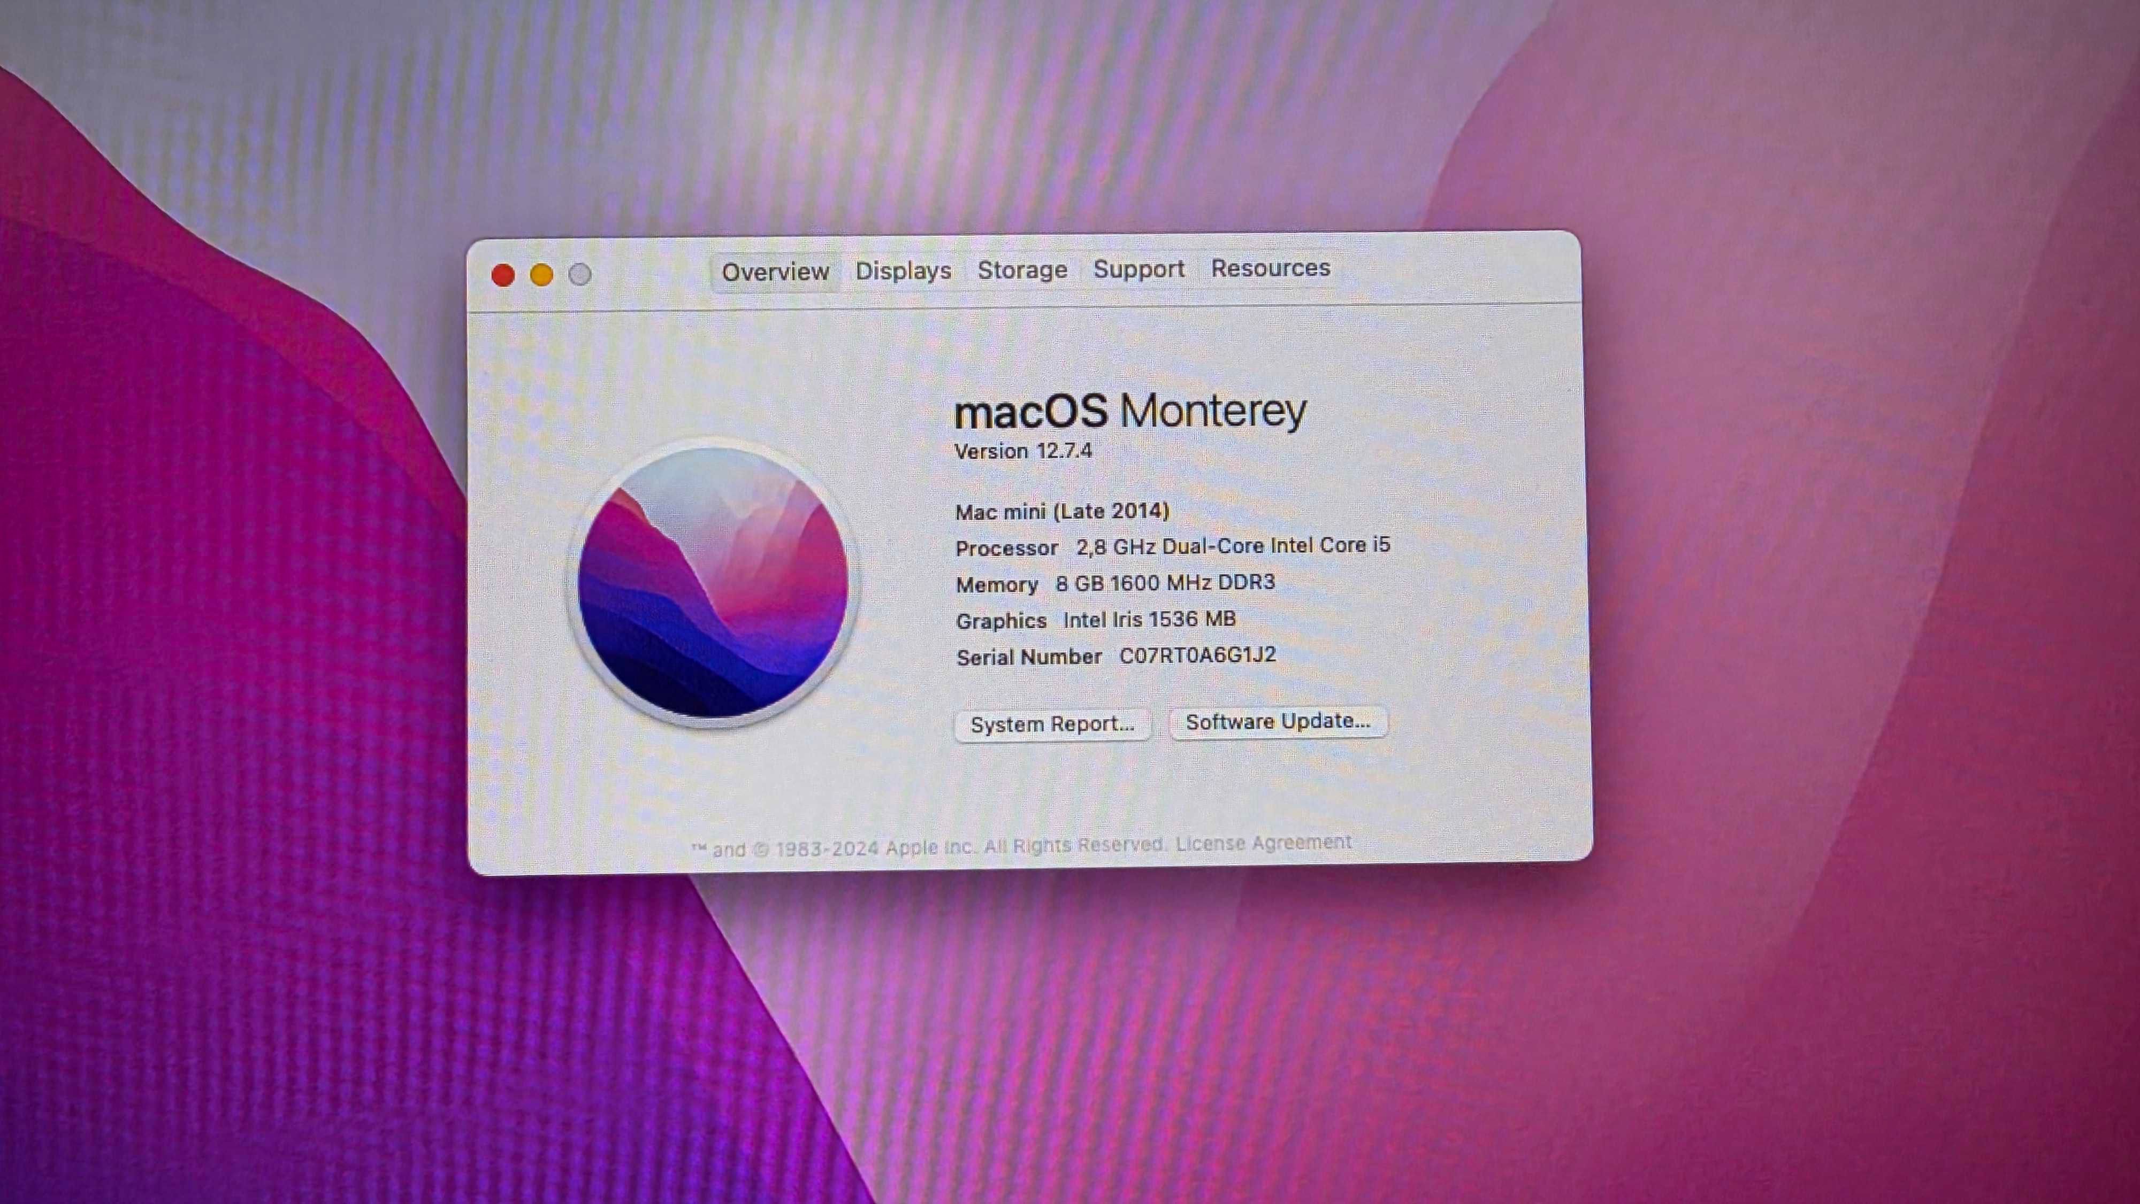Click the macOS Monterey title

1130,411
